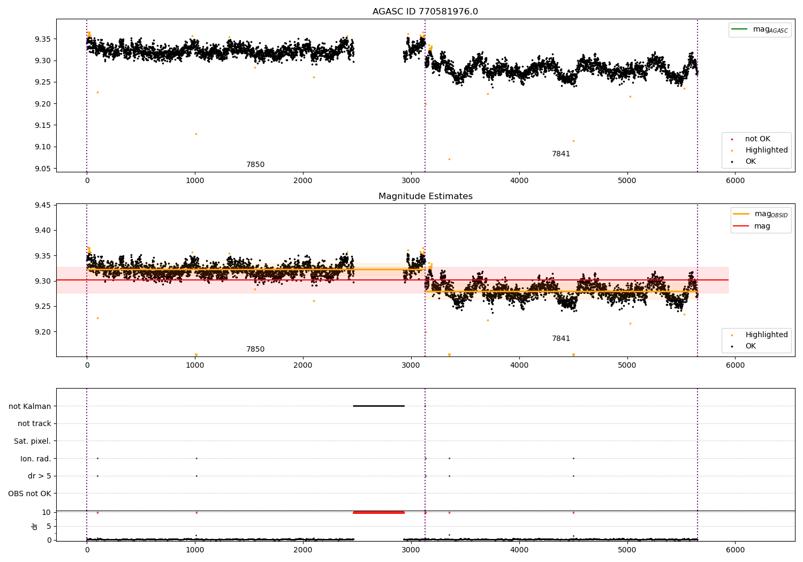Image resolution: width=803 pixels, height=562 pixels.
Task: Click the '9.40' y-tick in Magnitude Estimates plot
Action: (43, 231)
